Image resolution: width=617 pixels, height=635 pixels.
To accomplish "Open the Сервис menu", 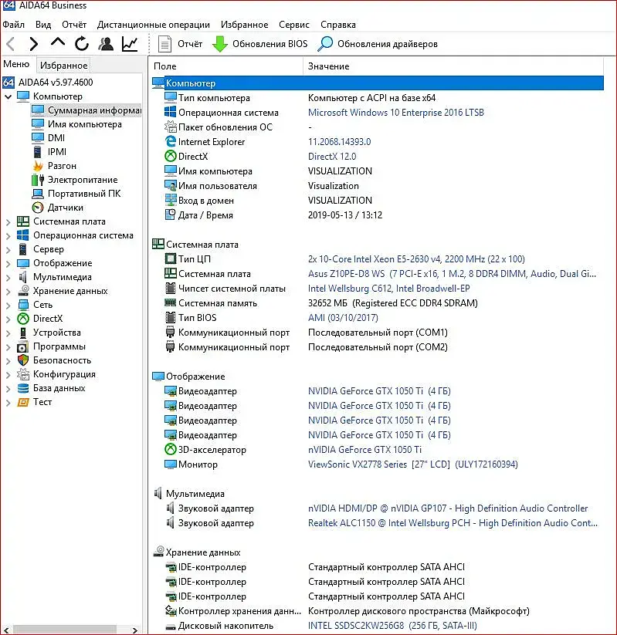I will click(294, 25).
